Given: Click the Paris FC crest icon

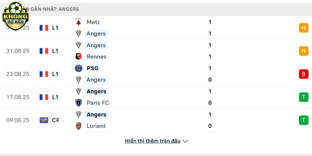Looking at the screenshot, I should tap(78, 103).
